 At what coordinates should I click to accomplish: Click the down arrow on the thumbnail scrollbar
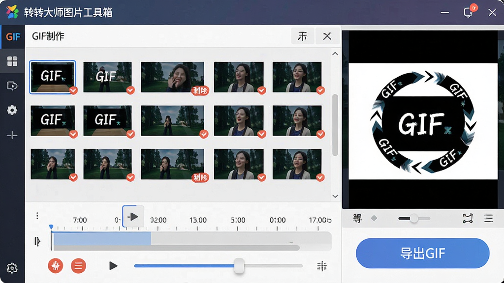335,196
